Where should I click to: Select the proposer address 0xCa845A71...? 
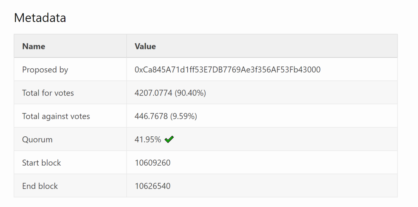click(x=228, y=70)
